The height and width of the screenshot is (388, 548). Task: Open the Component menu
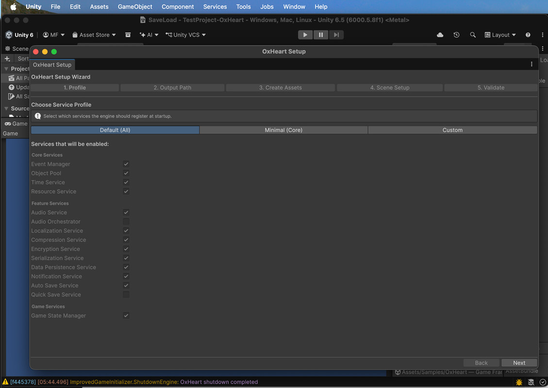point(178,7)
